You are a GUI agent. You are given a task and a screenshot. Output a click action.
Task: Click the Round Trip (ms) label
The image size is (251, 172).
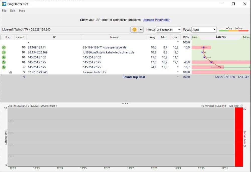pyautogui.click(x=134, y=77)
